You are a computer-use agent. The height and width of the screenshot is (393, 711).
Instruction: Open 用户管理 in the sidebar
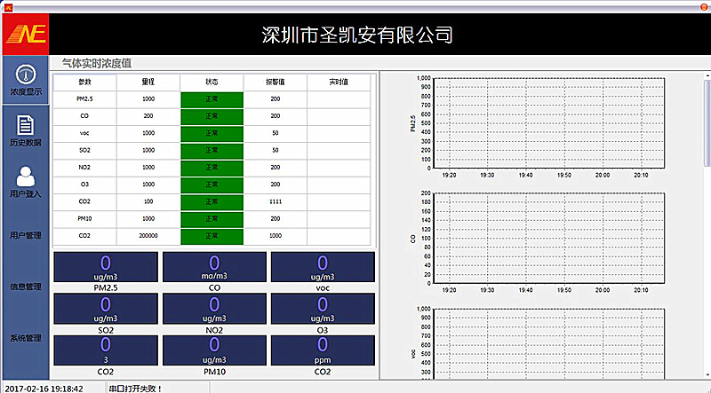coord(25,235)
